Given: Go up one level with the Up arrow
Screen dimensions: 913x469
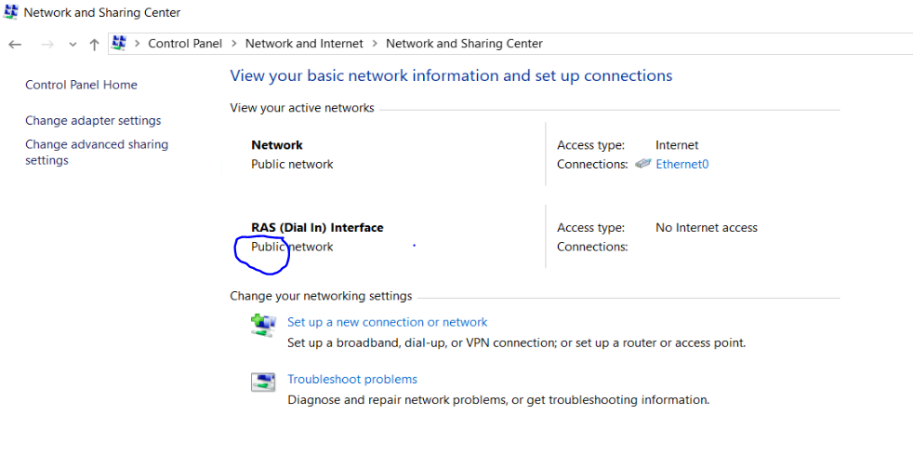Looking at the screenshot, I should pyautogui.click(x=94, y=45).
